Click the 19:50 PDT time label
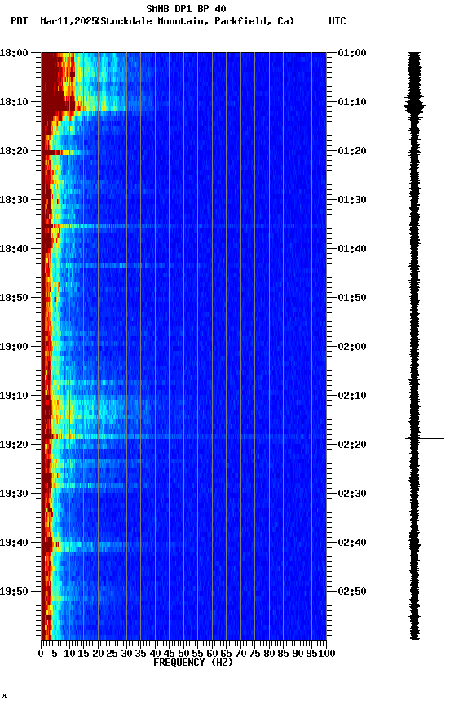The height and width of the screenshot is (705, 450). pyautogui.click(x=14, y=592)
